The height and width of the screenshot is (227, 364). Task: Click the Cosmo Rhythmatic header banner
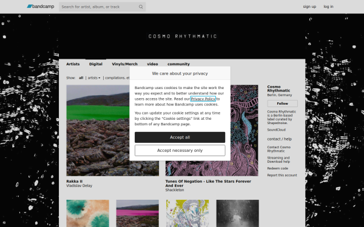182,36
